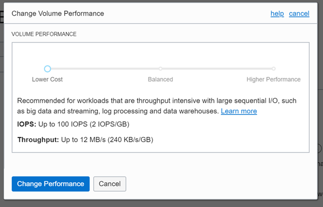Click the Throughput value line
The image size is (323, 207).
85,140
